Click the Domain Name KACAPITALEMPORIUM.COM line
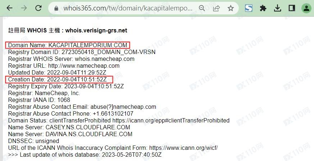The width and height of the screenshot is (314, 161). [68, 45]
